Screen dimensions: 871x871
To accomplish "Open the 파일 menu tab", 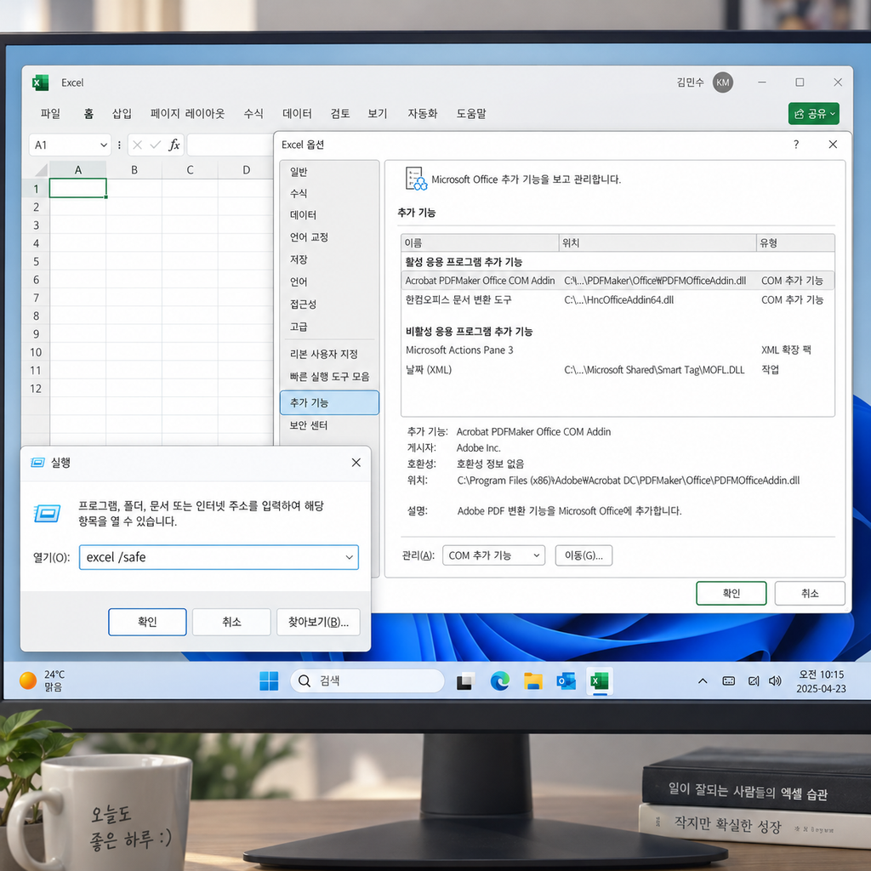I will [50, 114].
